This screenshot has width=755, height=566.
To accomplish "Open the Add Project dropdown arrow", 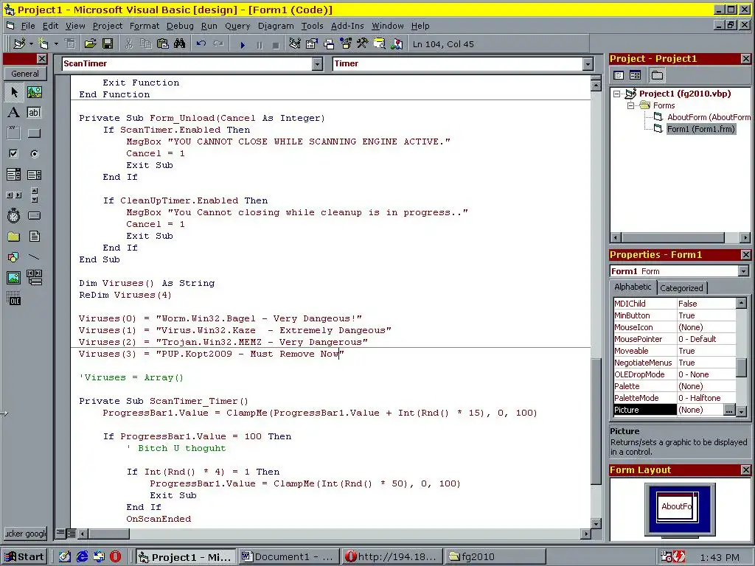I will pyautogui.click(x=31, y=44).
